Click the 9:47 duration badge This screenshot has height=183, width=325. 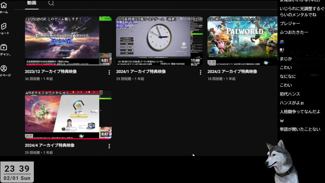(x=105, y=134)
